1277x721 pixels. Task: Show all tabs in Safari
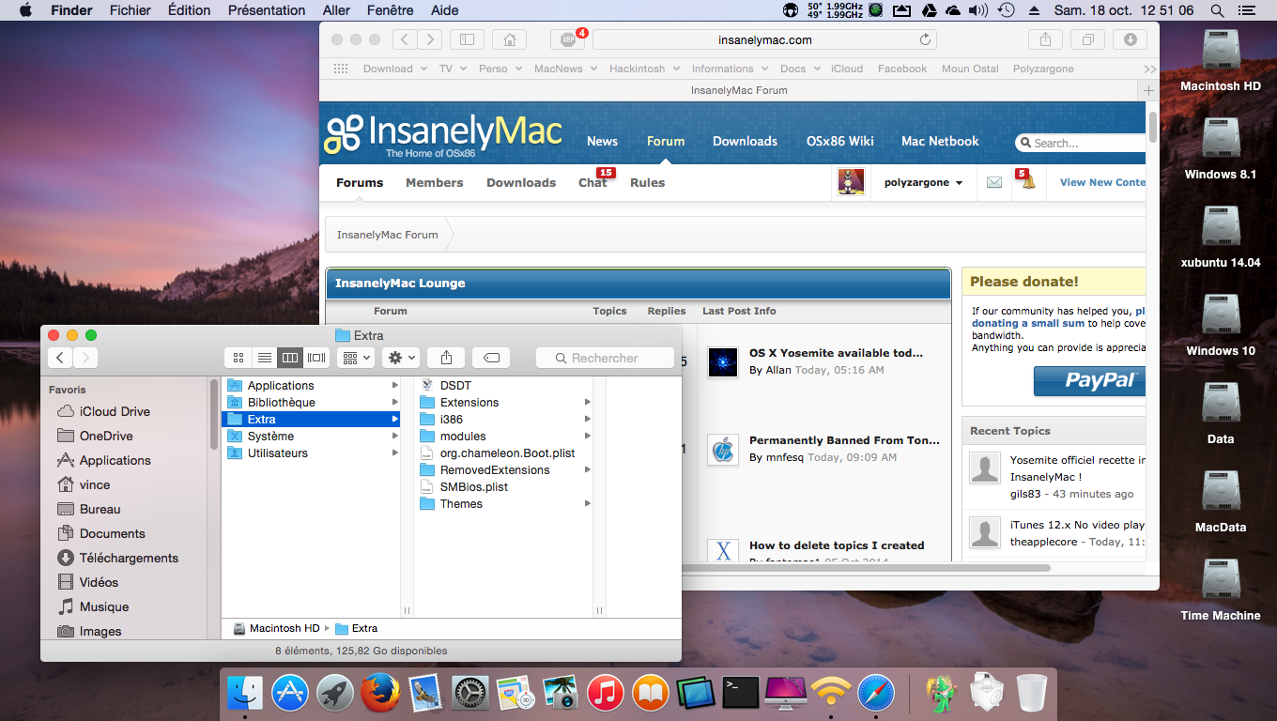(x=1087, y=39)
